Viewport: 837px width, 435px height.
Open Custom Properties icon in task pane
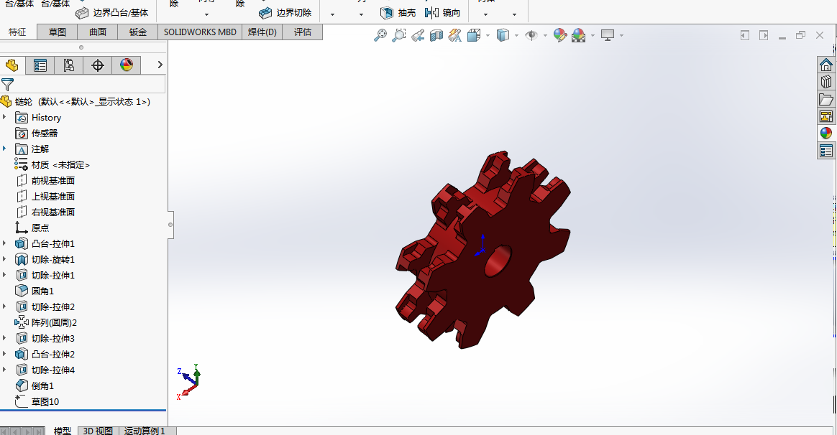[x=825, y=151]
